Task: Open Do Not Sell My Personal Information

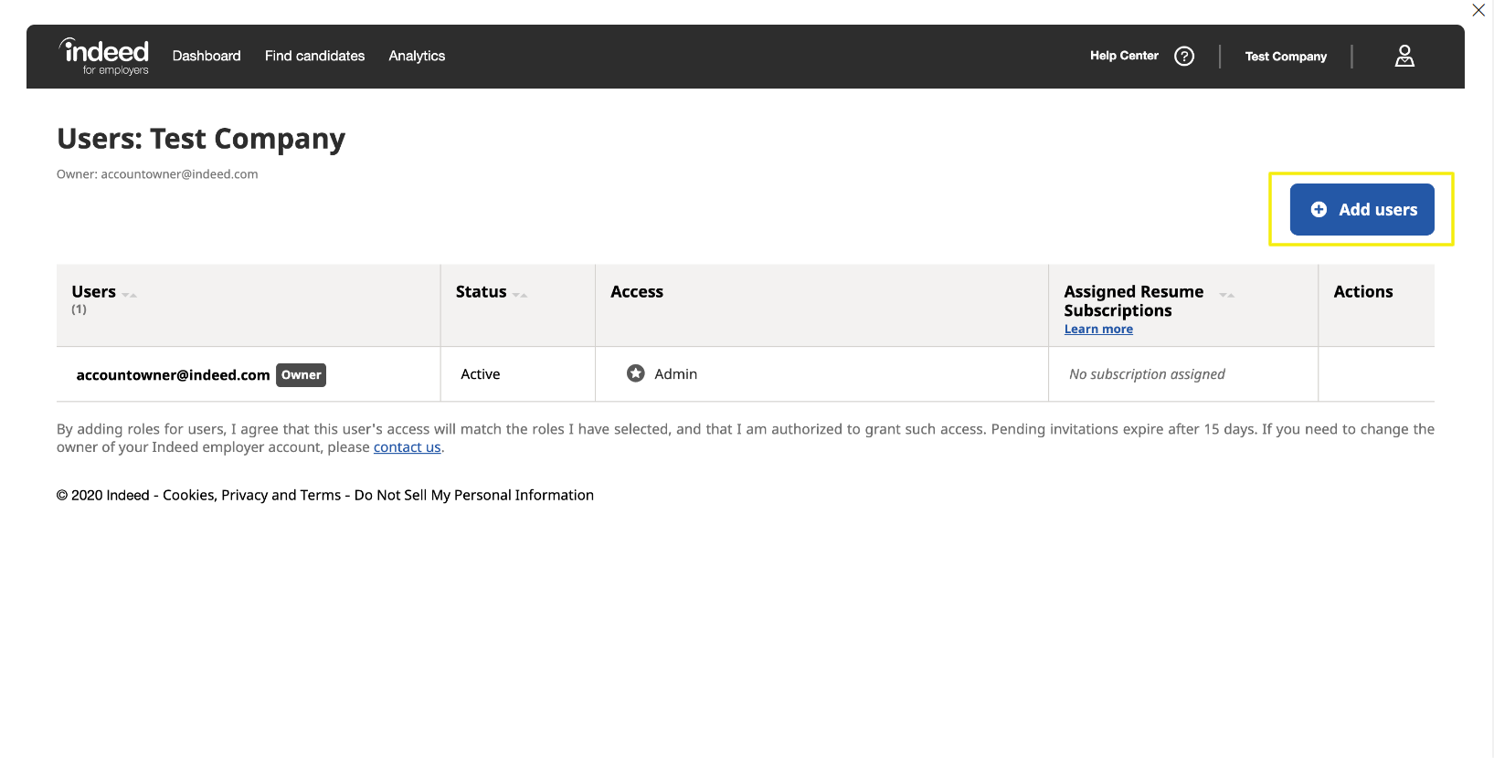Action: 474,495
